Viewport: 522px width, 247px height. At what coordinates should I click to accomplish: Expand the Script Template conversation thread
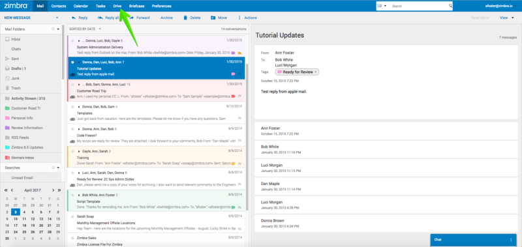tap(79, 195)
